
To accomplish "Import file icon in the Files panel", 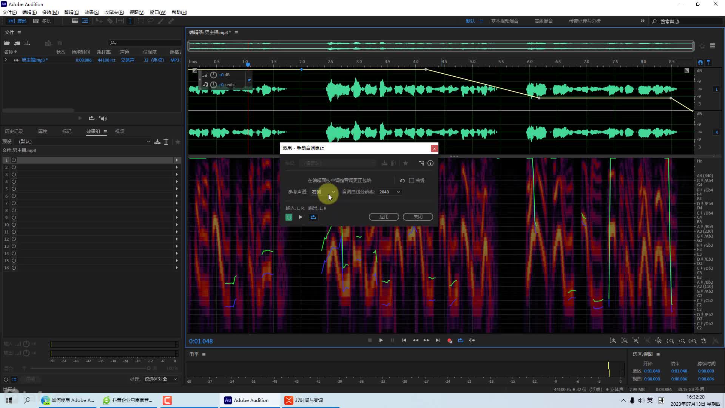I will pyautogui.click(x=17, y=43).
